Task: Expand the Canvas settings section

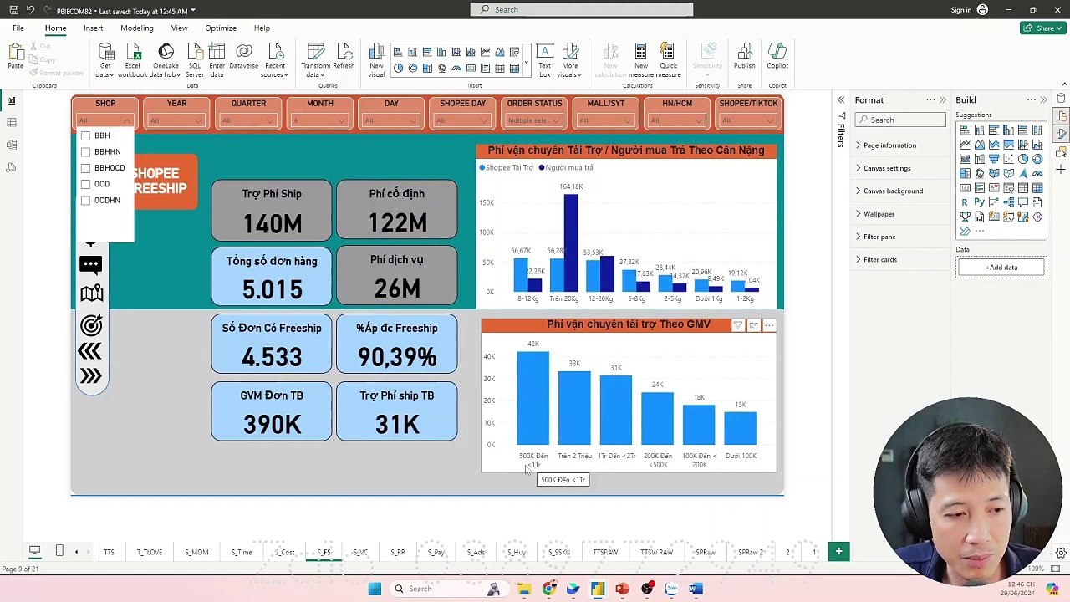Action: click(887, 168)
